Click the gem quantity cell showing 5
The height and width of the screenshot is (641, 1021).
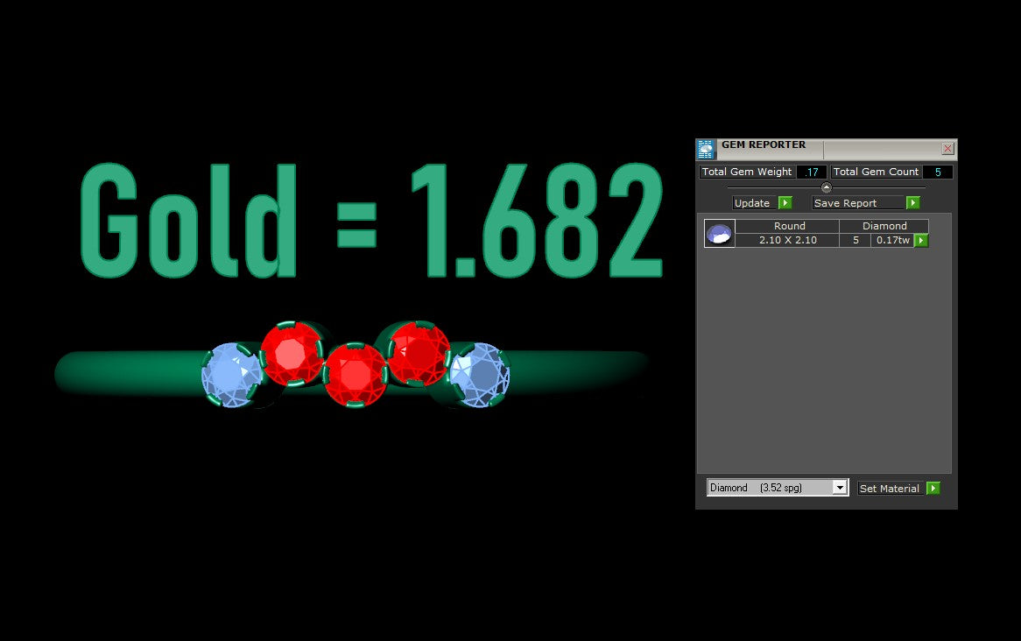click(x=856, y=240)
